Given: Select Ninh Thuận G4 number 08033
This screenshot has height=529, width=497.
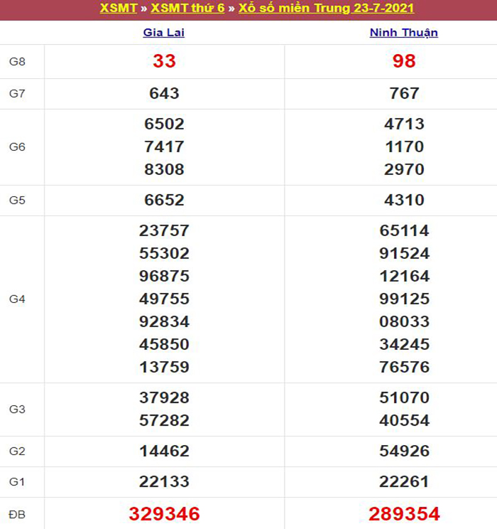Looking at the screenshot, I should [404, 321].
